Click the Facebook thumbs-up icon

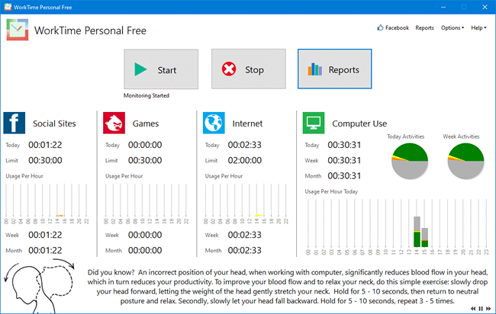pyautogui.click(x=380, y=27)
